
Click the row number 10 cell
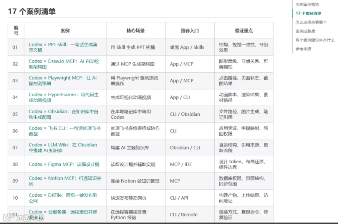click(x=16, y=198)
